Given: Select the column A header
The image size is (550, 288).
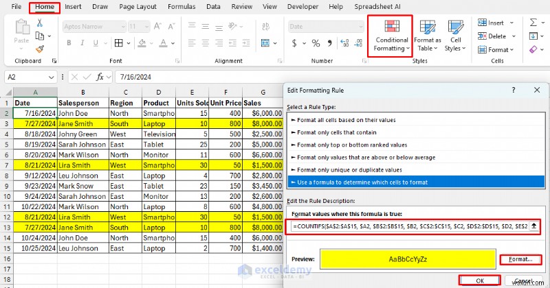Looking at the screenshot, I should pos(35,93).
